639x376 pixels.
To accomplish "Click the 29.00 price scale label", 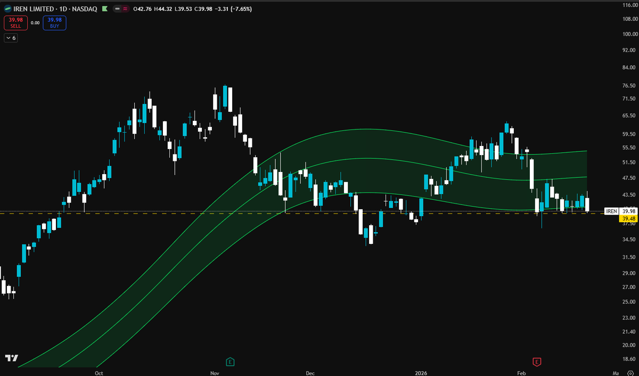I will 629,273.
